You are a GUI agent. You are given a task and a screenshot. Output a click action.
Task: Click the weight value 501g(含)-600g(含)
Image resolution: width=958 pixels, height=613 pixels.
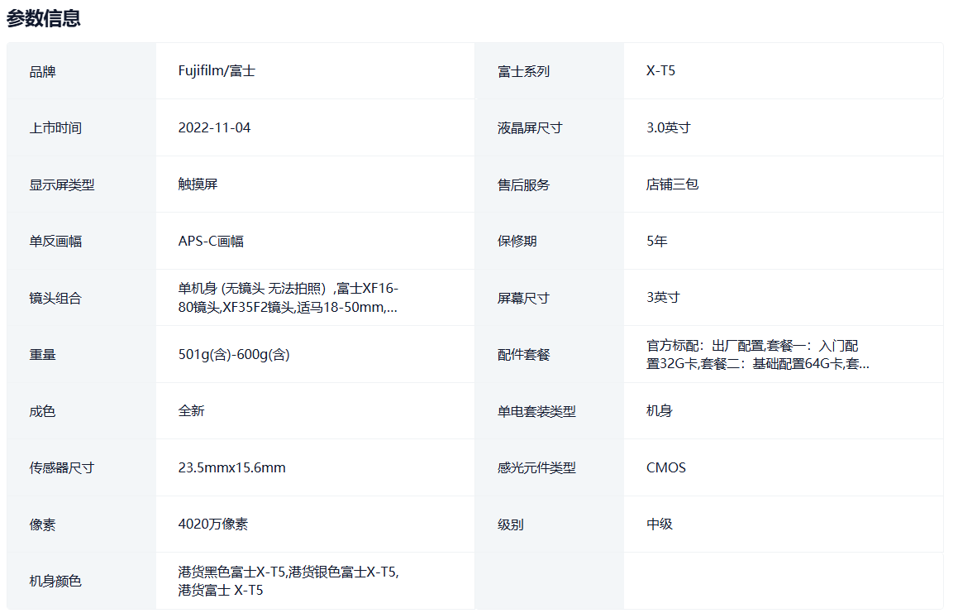[x=233, y=354]
